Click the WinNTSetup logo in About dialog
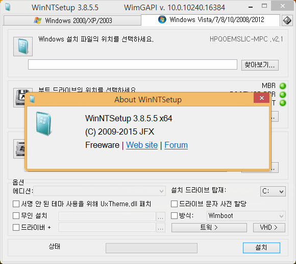 point(43,124)
